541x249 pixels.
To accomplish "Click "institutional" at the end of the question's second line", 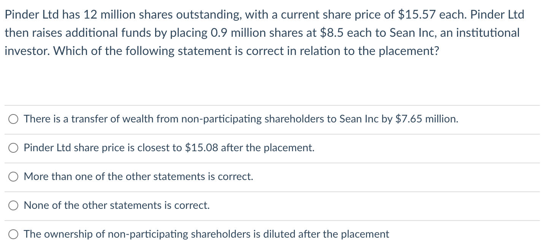I will (x=487, y=33).
